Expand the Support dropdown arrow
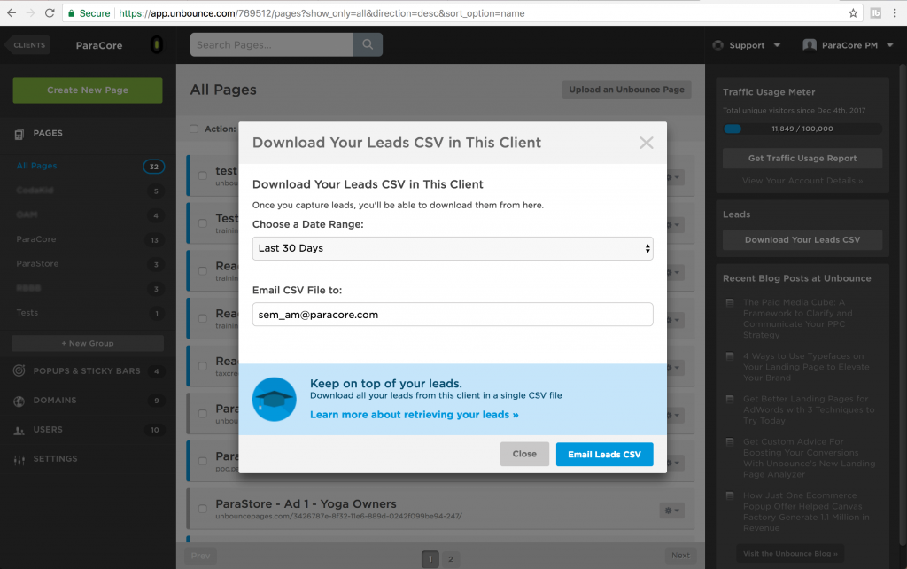 (777, 45)
